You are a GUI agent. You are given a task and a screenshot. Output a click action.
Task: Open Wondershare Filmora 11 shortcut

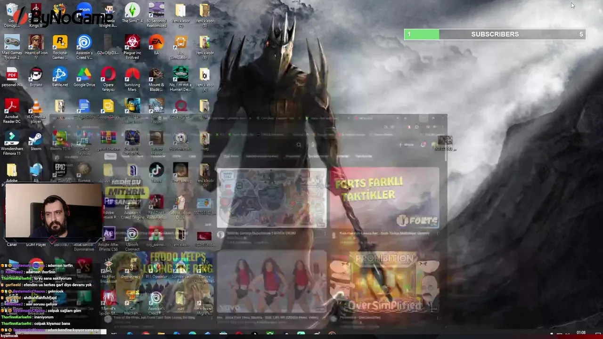12,143
